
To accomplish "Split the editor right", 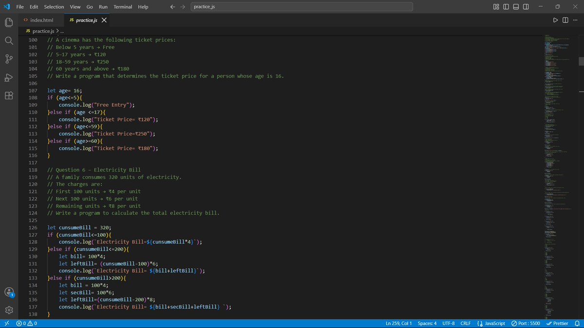I will [x=565, y=20].
